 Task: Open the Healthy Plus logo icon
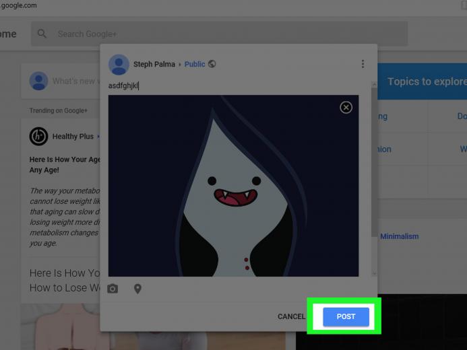38,136
